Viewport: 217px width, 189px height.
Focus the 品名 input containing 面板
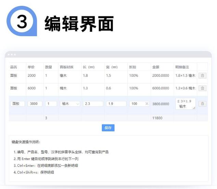coord(17,104)
